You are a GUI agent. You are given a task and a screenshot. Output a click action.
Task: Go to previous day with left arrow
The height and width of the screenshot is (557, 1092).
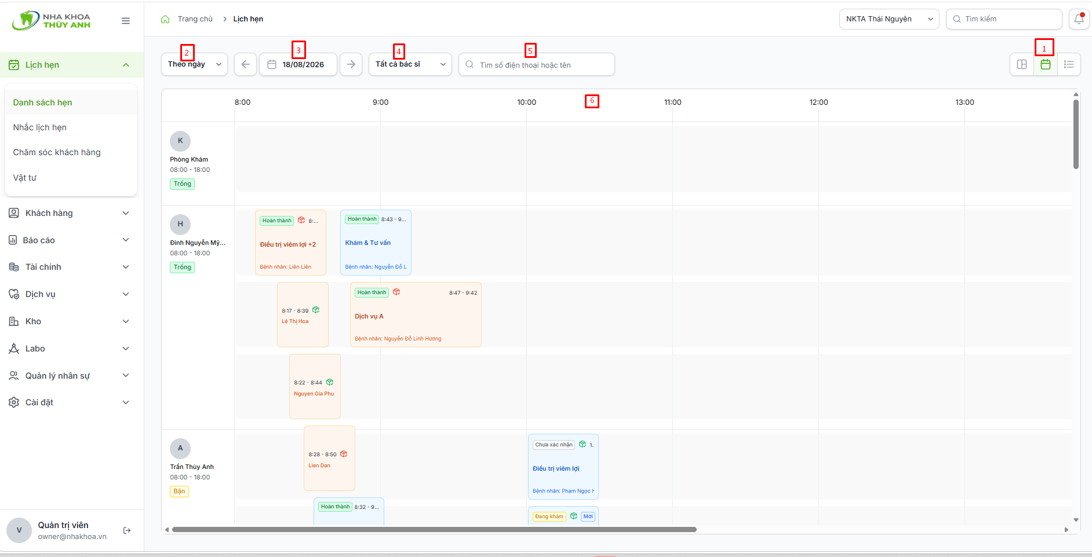coord(245,64)
